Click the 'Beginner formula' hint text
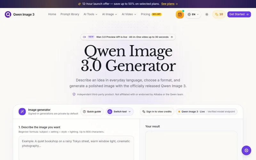 click(61, 132)
